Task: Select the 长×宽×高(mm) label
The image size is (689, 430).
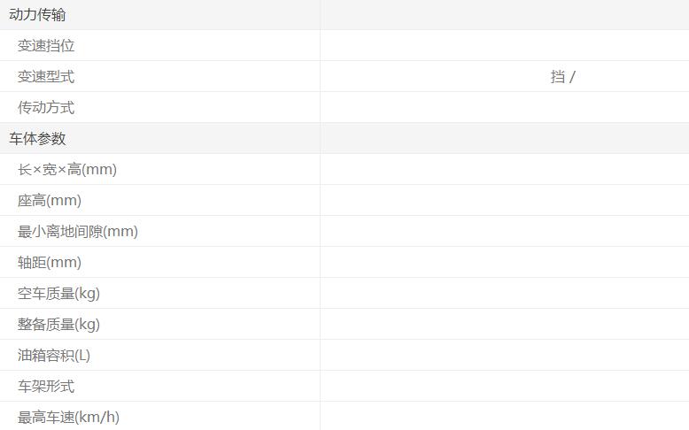Action: point(67,170)
